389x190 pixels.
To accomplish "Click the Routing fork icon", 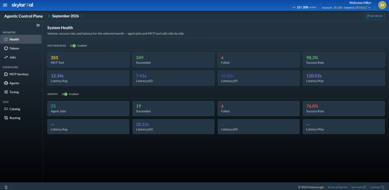I will tap(6, 118).
